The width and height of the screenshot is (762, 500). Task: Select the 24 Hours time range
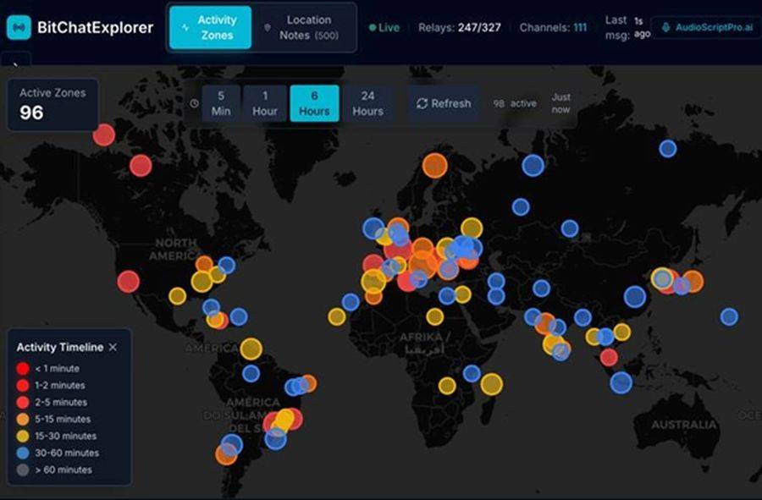pos(367,103)
